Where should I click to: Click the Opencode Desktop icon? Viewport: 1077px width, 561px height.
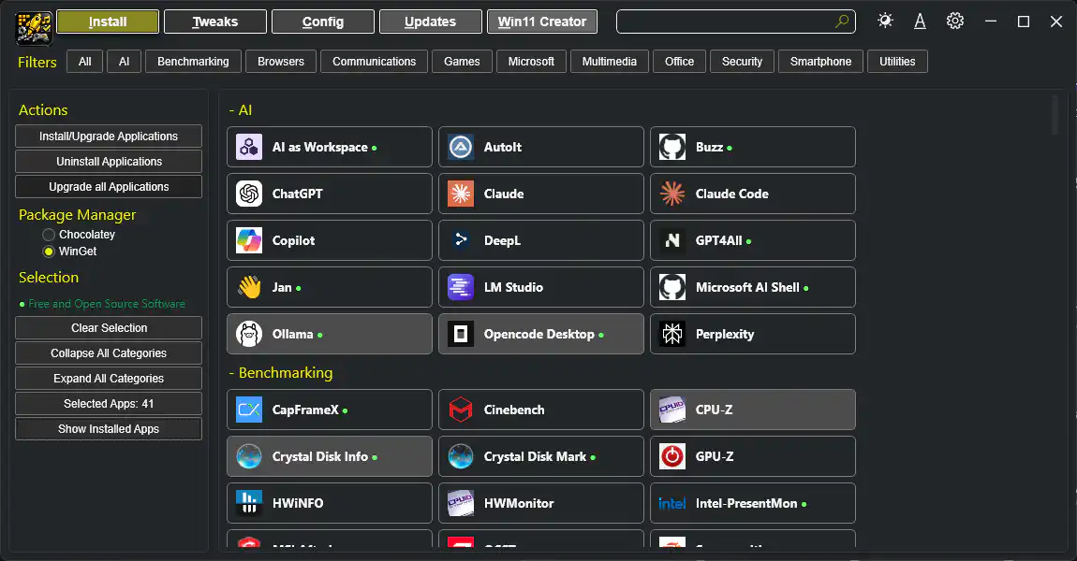pyautogui.click(x=460, y=334)
